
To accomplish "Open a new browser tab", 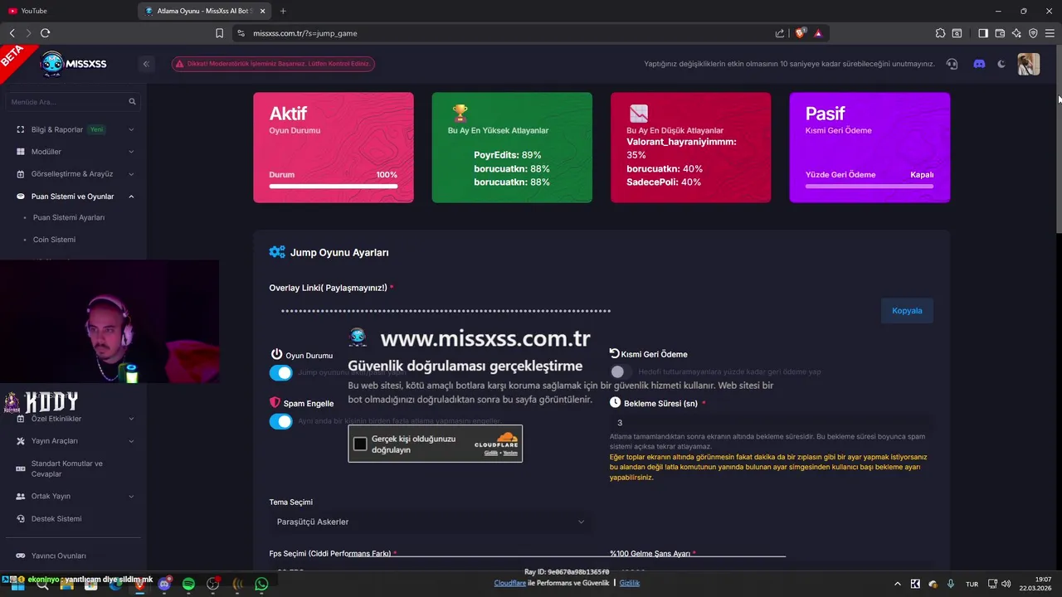I will coord(283,11).
